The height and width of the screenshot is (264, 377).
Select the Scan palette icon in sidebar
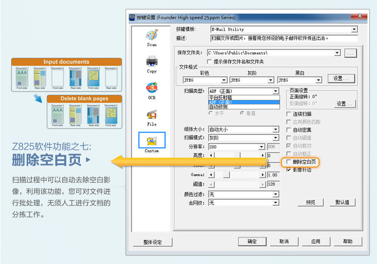pos(152,35)
